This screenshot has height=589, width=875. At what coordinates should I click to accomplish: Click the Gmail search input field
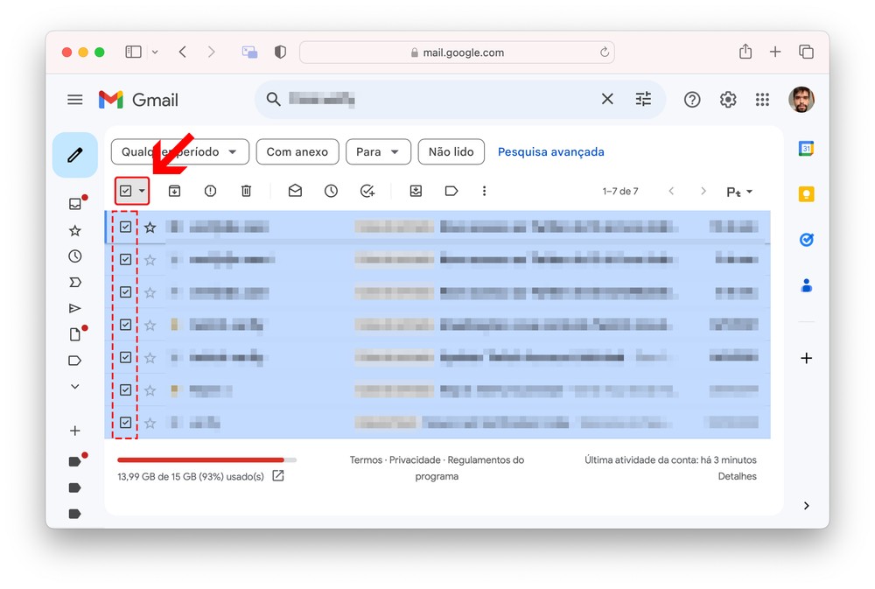coord(437,100)
